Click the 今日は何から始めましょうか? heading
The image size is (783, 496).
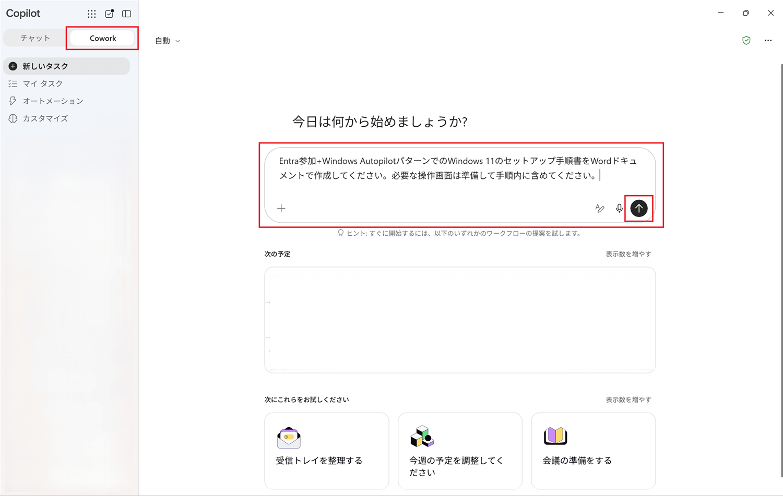(379, 122)
